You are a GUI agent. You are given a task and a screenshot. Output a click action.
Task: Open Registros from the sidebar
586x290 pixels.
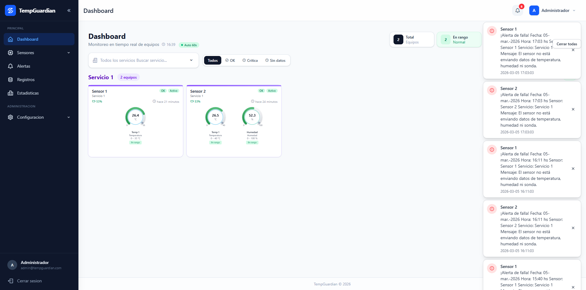pyautogui.click(x=39, y=80)
